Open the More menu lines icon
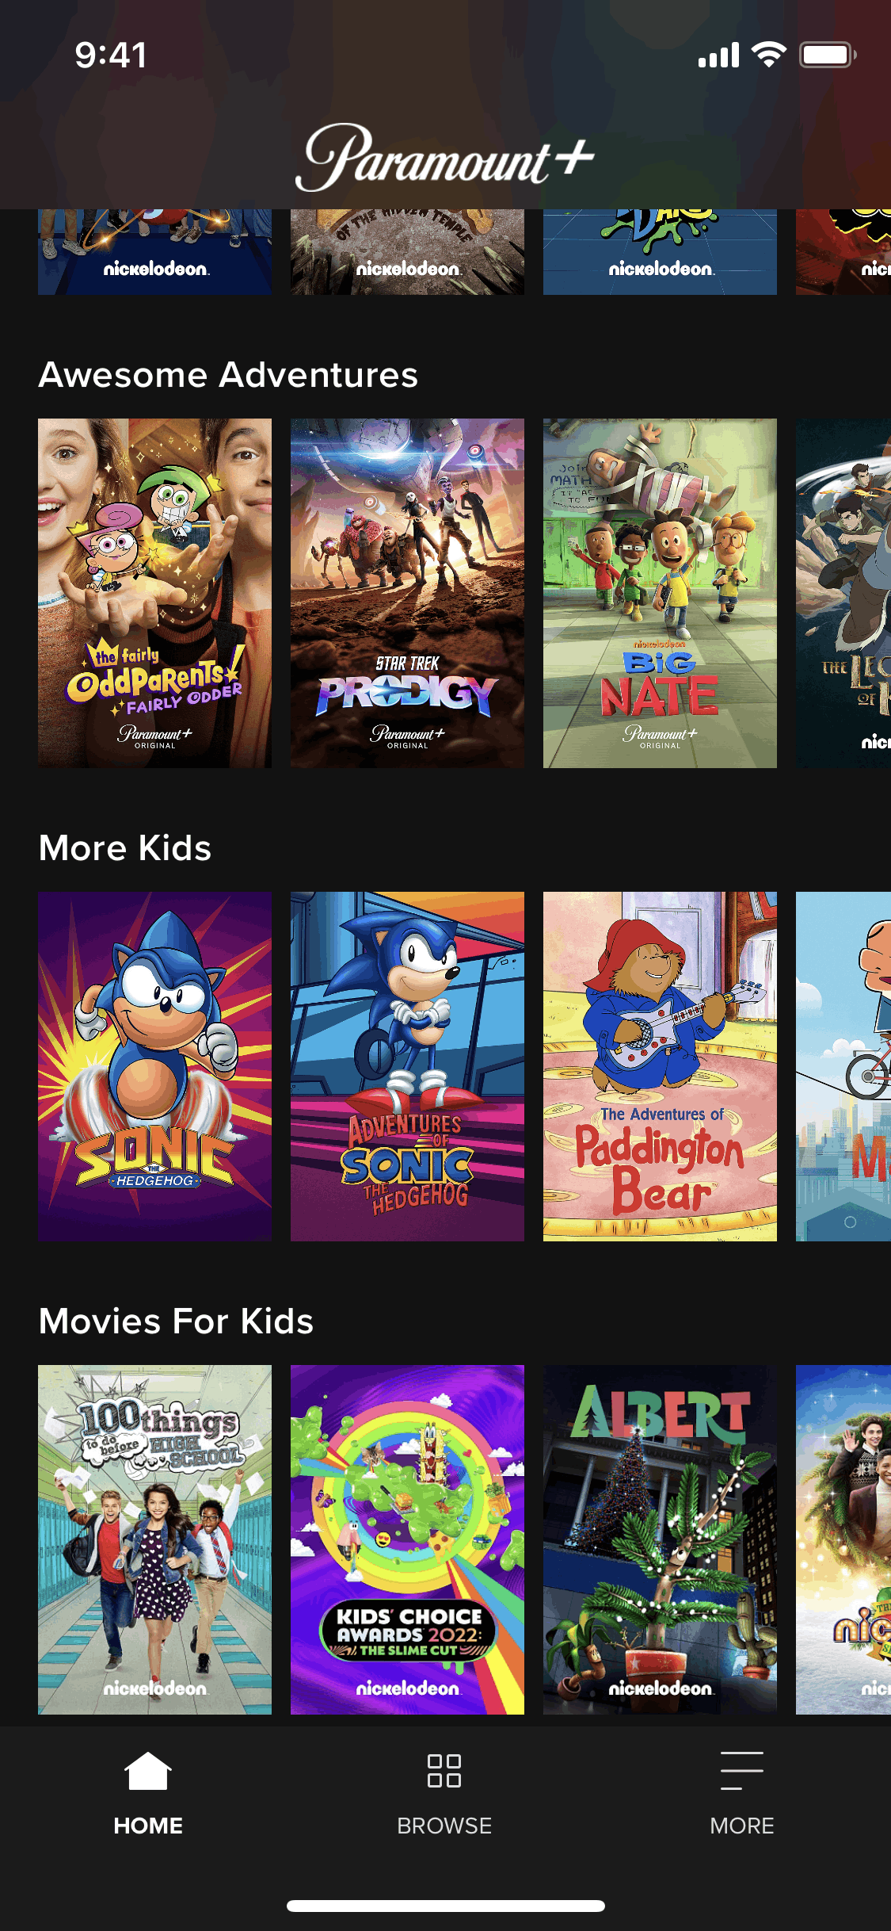 pos(742,1771)
